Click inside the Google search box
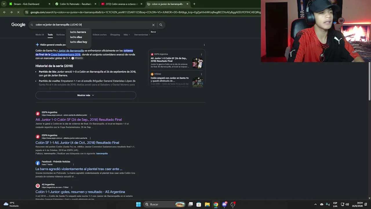Image resolution: width=371 pixels, height=209 pixels. (x=93, y=25)
